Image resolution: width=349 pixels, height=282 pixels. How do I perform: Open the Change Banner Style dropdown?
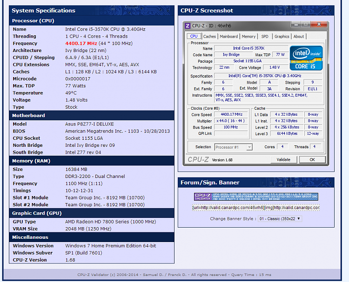280,219
